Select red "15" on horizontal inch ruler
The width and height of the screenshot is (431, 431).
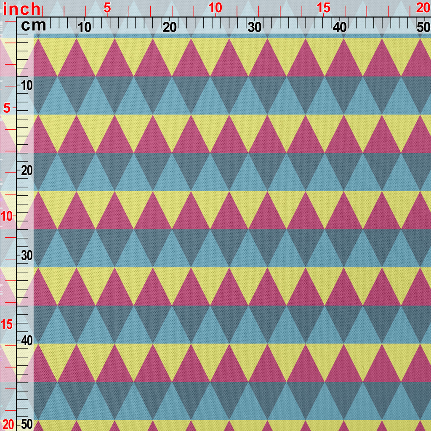[x=323, y=8]
